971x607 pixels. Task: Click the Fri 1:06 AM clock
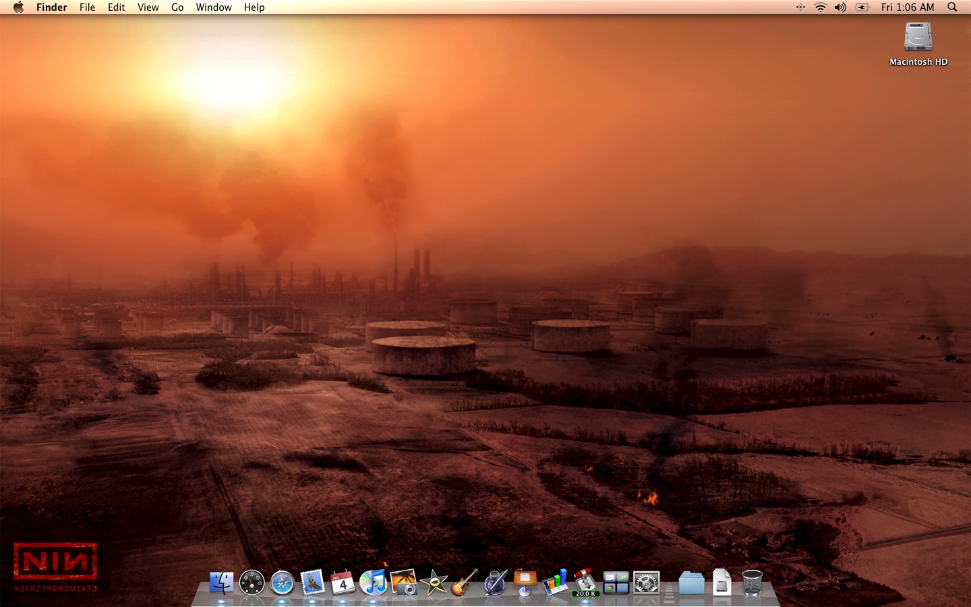[x=908, y=7]
